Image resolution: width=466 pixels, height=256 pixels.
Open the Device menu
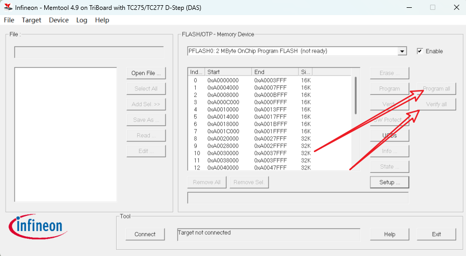(58, 20)
